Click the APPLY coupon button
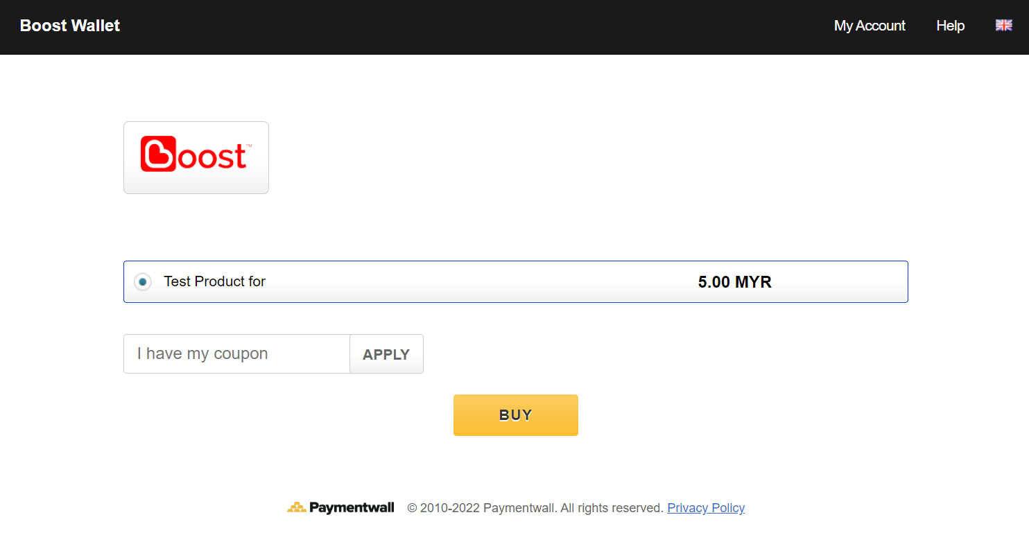1029x551 pixels. pyautogui.click(x=386, y=353)
